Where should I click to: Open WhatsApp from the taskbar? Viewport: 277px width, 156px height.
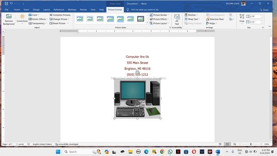[x=170, y=152]
